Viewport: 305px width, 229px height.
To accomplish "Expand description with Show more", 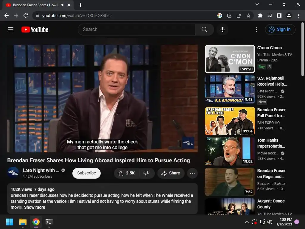I will tap(35, 207).
